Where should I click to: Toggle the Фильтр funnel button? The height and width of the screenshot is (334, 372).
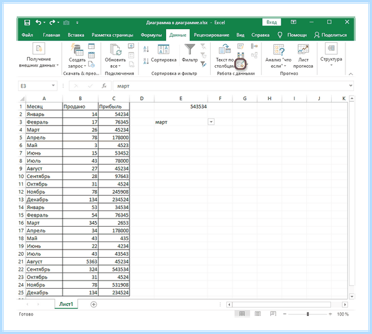coord(190,53)
